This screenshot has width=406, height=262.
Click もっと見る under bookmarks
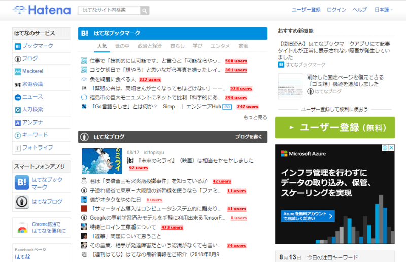pos(255,117)
